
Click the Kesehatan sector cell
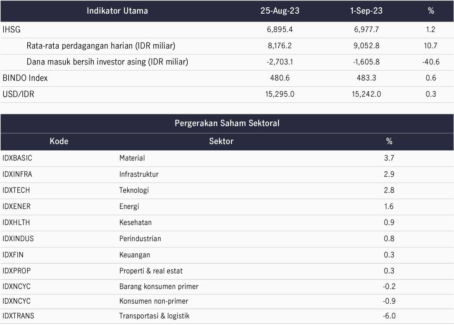[135, 223]
